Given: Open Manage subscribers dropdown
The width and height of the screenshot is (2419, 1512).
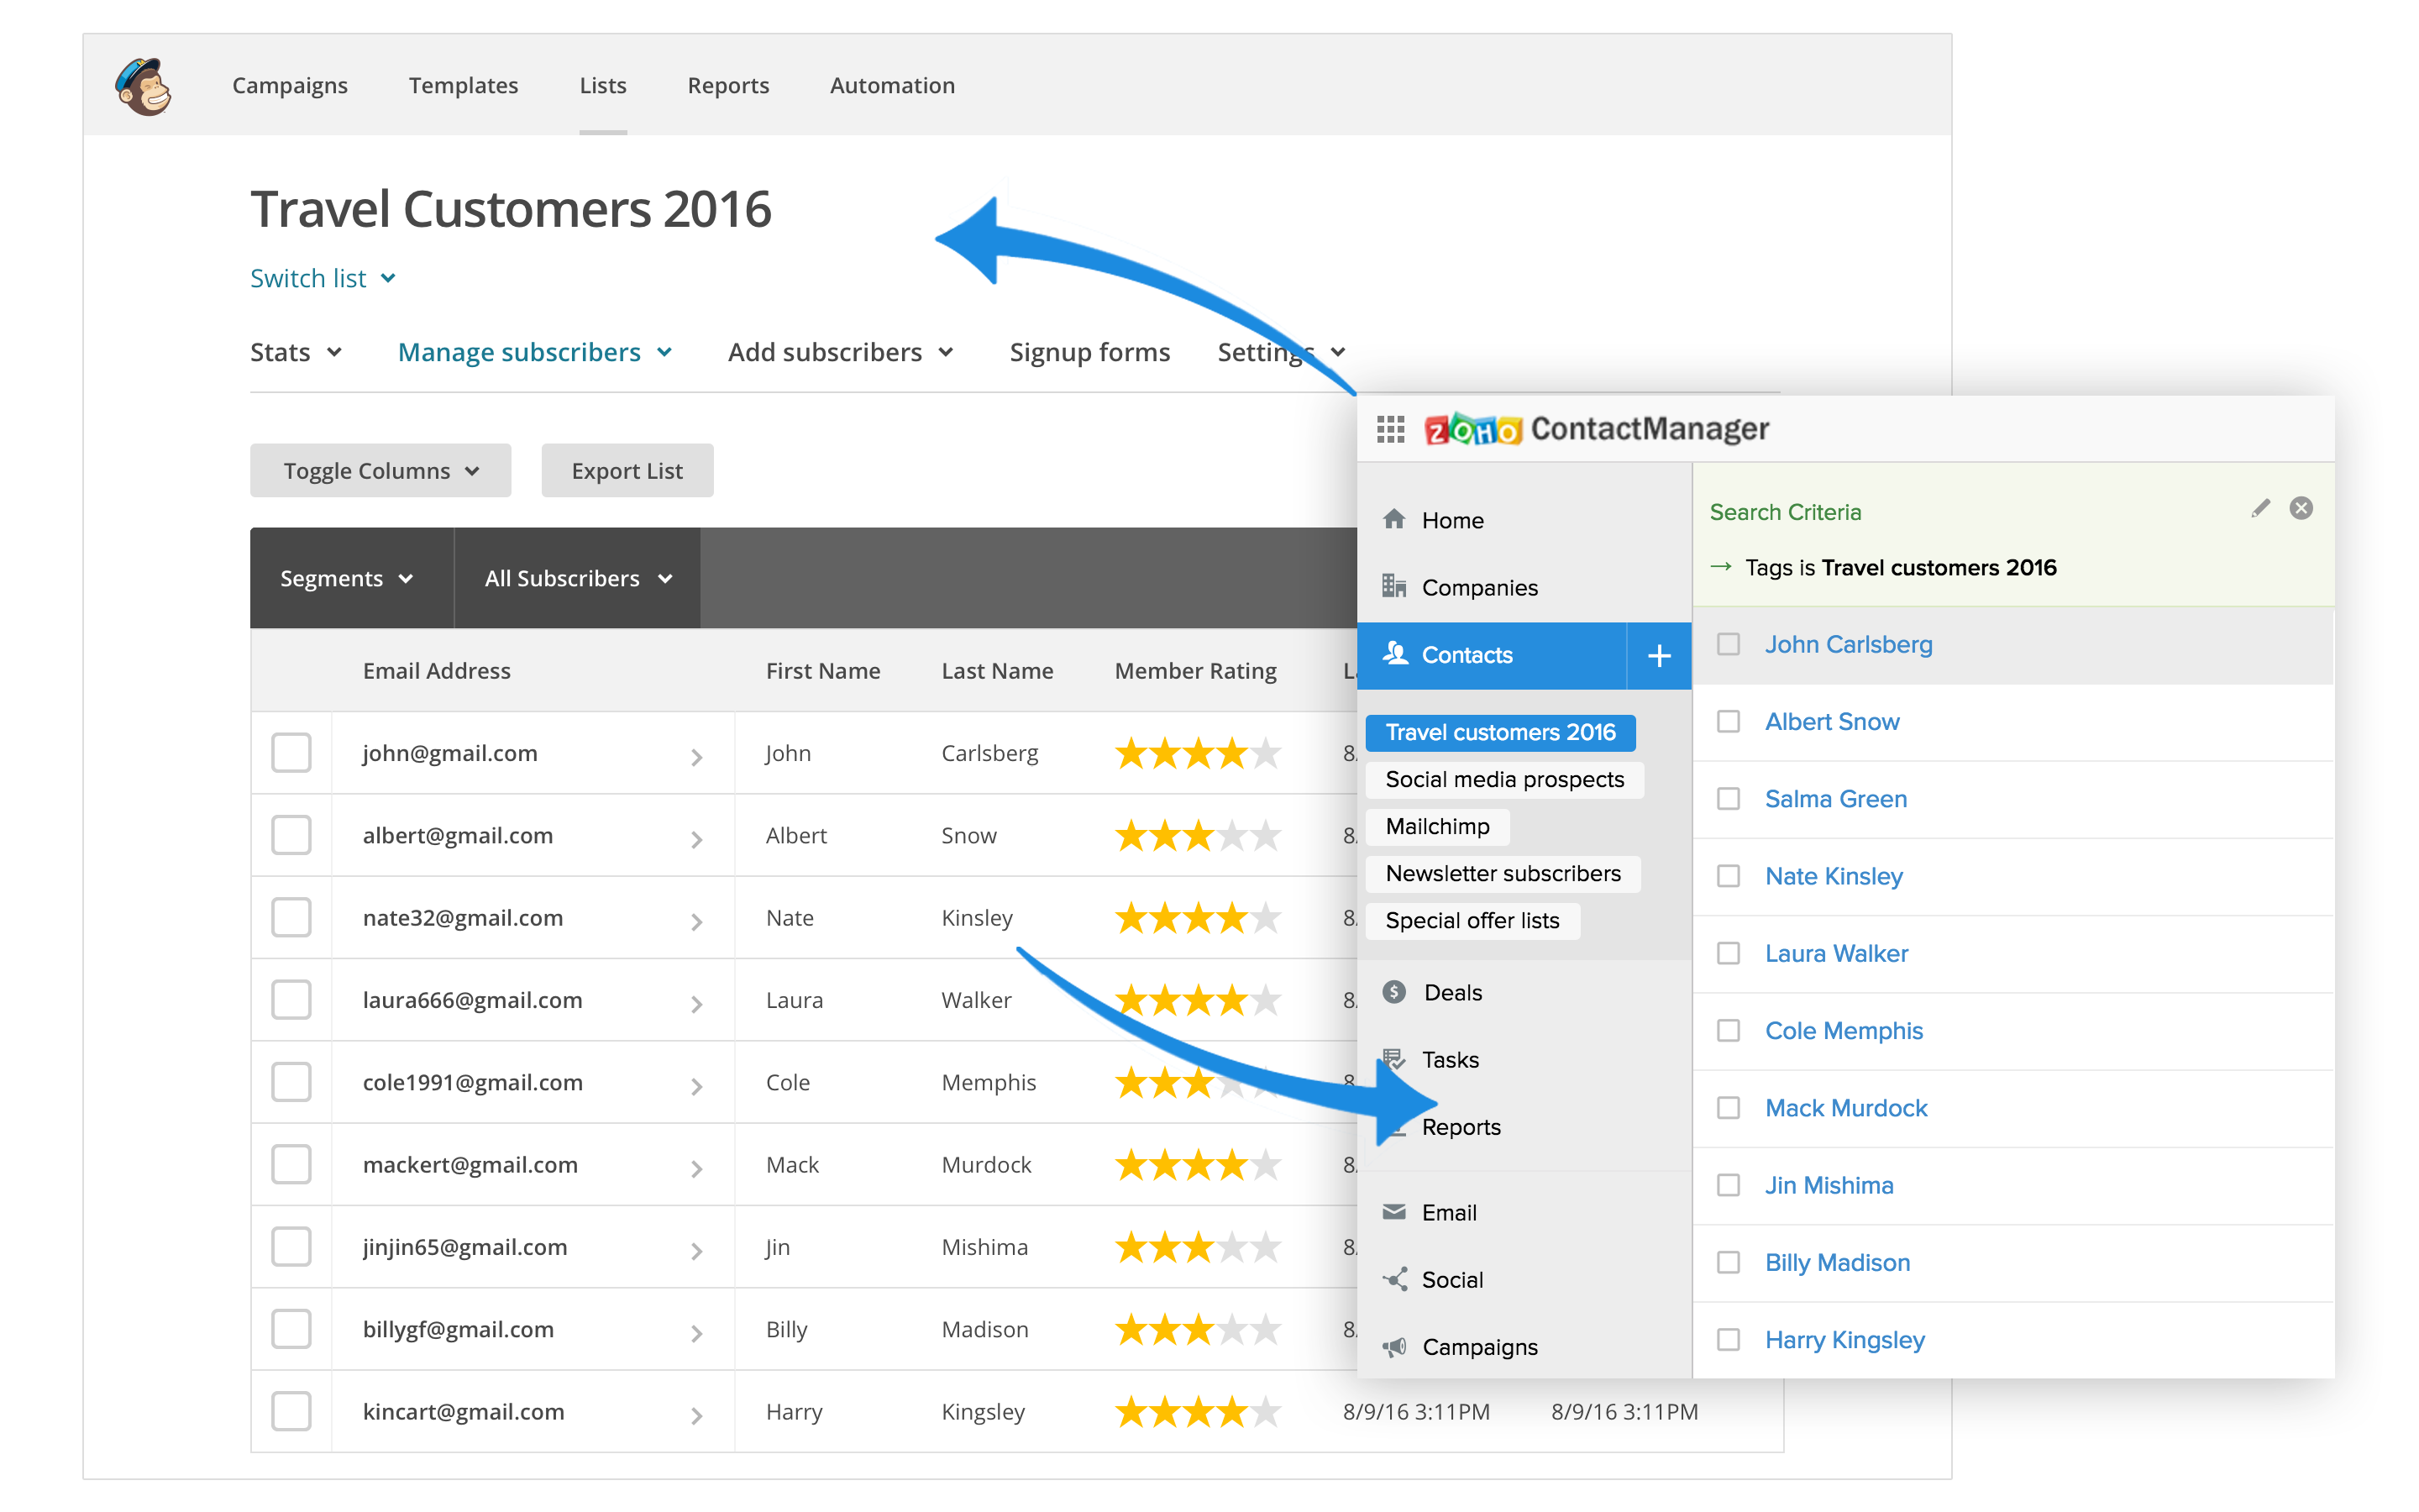Looking at the screenshot, I should tap(535, 352).
